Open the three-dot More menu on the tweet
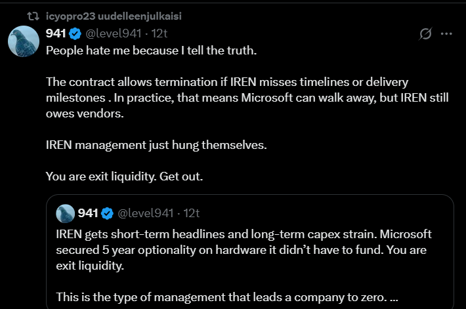This screenshot has width=466, height=309. tap(446, 33)
